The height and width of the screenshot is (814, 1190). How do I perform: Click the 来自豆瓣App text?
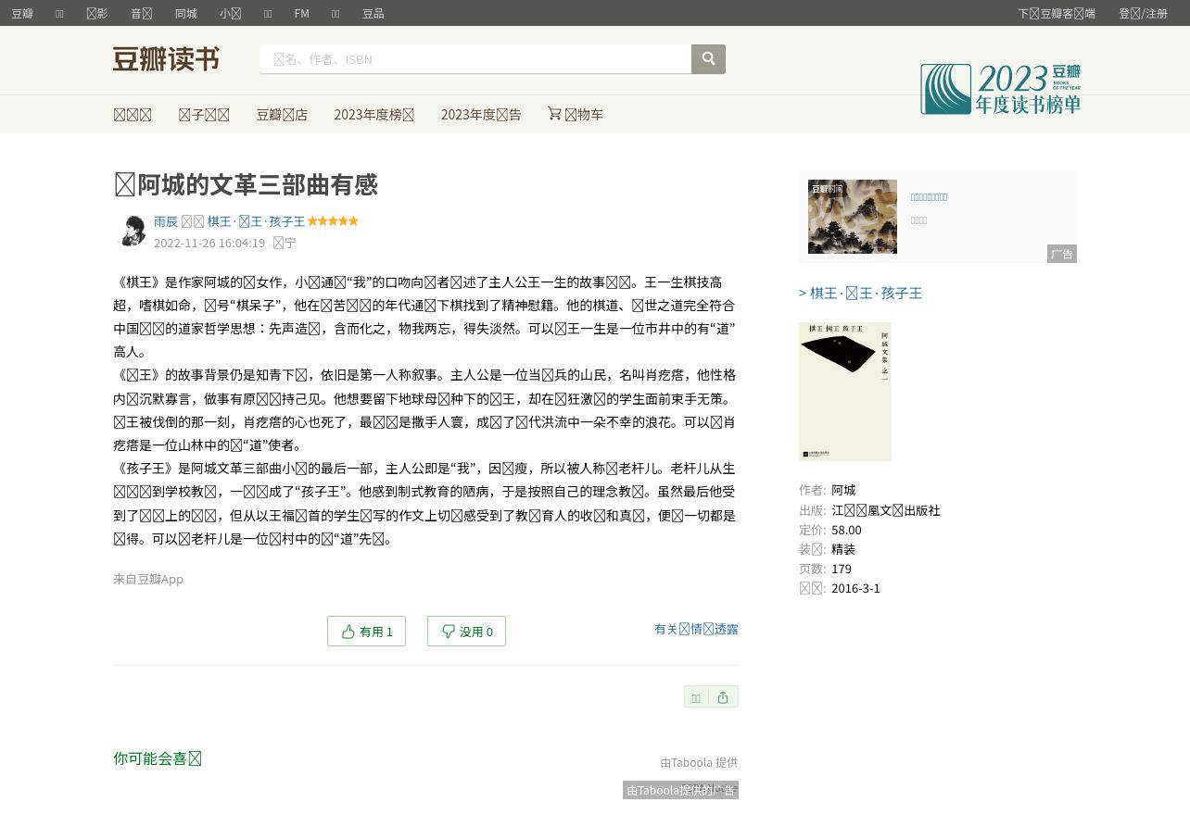(x=148, y=579)
